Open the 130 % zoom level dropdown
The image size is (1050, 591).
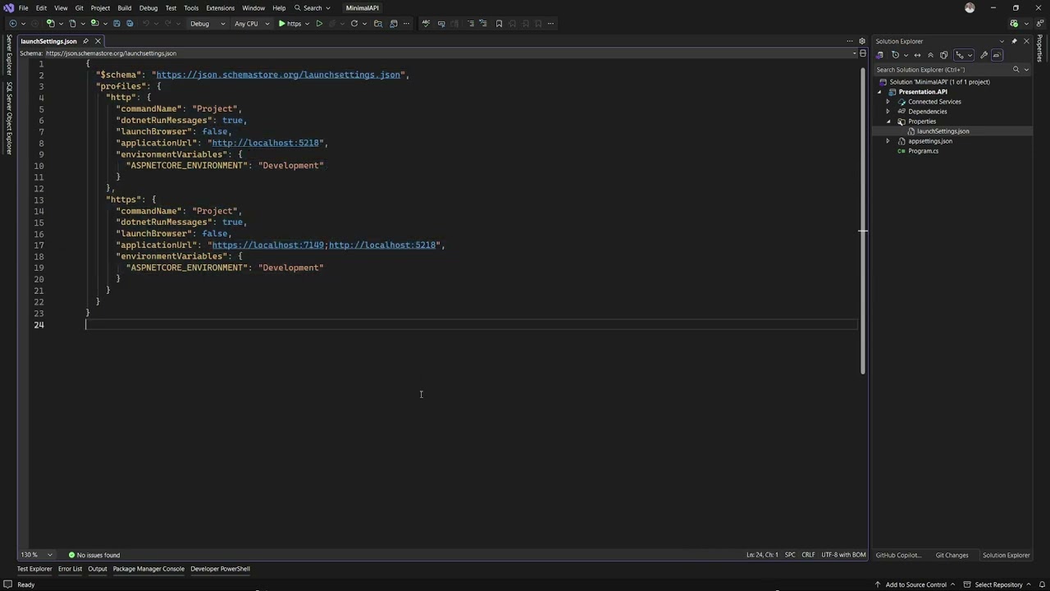(49, 555)
